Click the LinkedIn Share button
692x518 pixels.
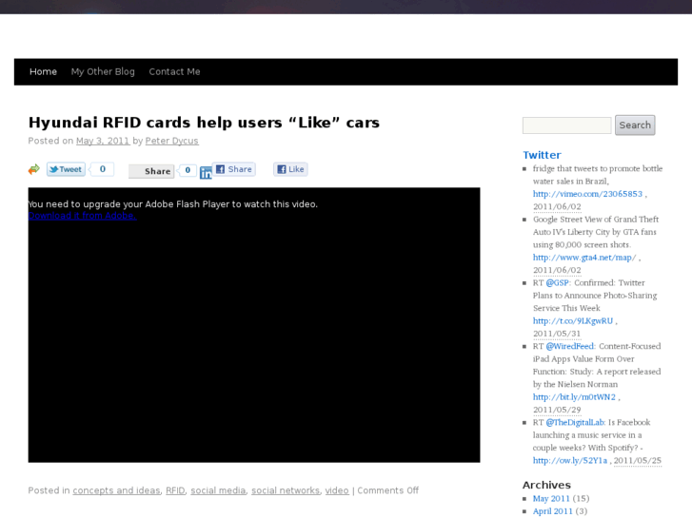(x=151, y=171)
